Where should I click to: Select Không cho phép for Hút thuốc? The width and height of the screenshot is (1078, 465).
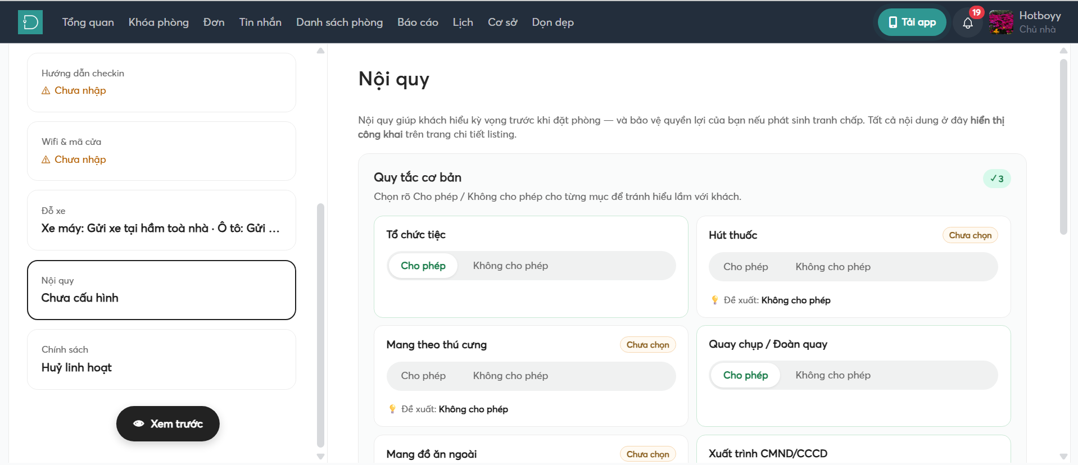tap(833, 267)
